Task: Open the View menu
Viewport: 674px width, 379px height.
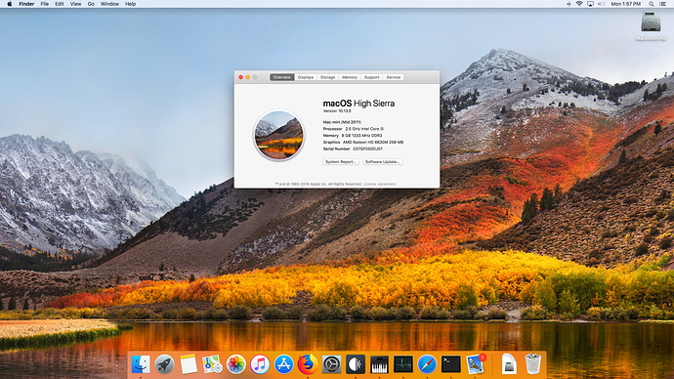Action: pyautogui.click(x=75, y=4)
